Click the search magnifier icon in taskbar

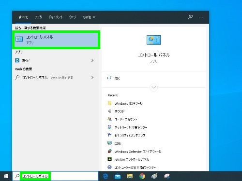pyautogui.click(x=17, y=176)
